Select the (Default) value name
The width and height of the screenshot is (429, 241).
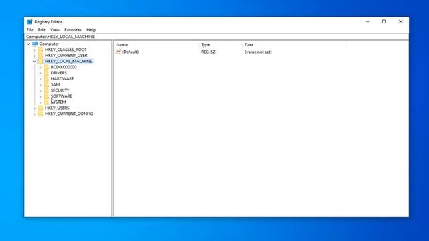coord(130,52)
